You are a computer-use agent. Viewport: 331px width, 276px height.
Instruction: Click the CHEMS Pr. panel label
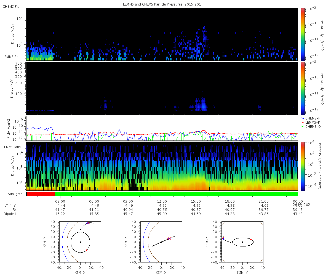click(x=11, y=6)
